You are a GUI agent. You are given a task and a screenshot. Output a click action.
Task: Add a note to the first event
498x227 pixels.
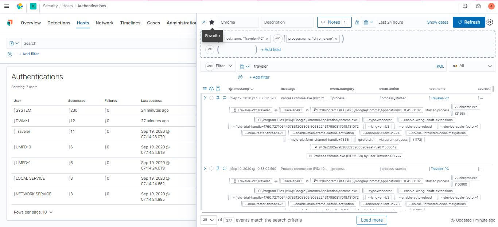pos(225,98)
